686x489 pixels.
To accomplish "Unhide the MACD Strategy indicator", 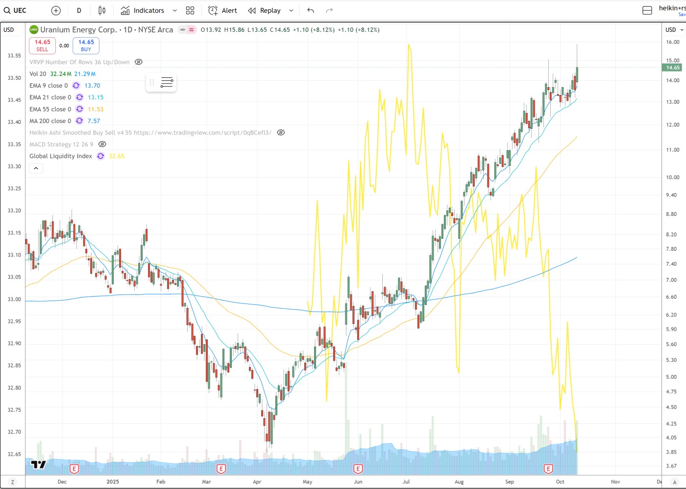I will (102, 144).
